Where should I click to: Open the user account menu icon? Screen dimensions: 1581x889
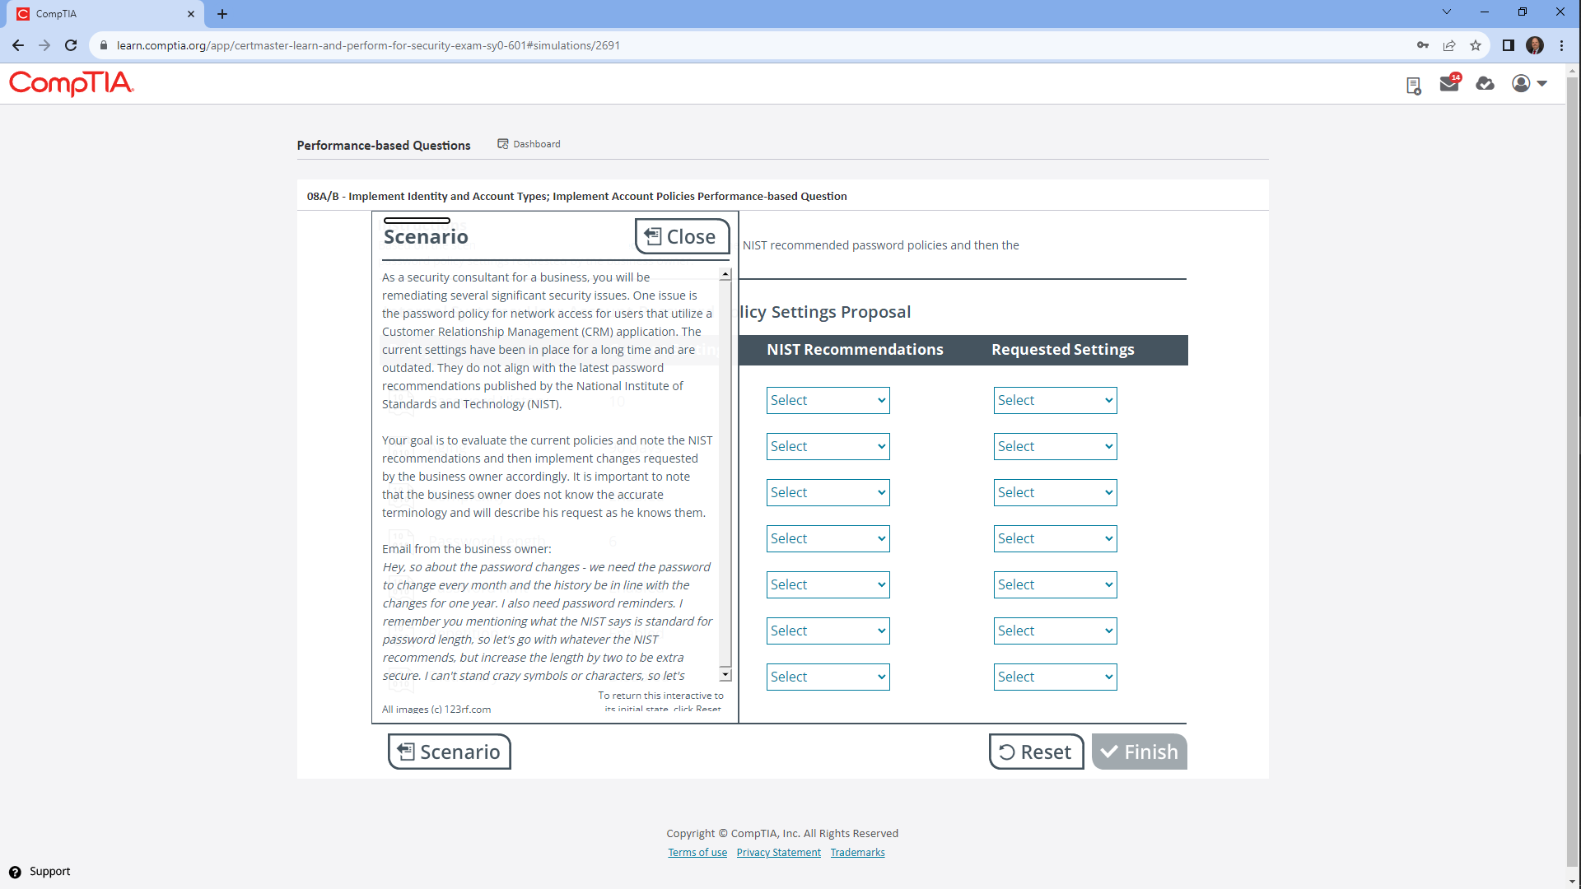pyautogui.click(x=1529, y=84)
